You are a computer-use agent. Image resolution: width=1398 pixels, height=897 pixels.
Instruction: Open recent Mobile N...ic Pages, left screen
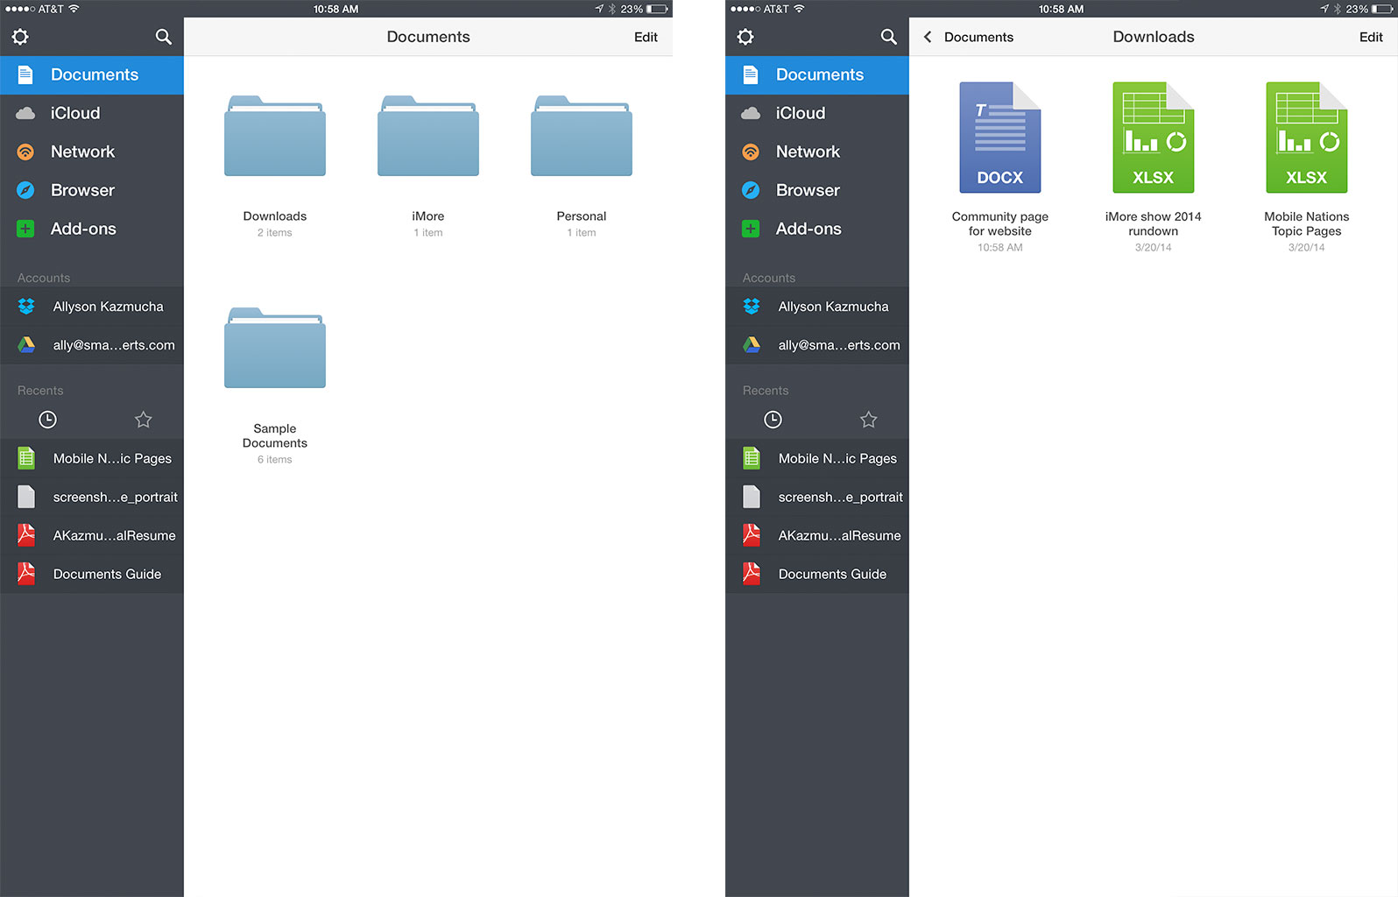92,458
